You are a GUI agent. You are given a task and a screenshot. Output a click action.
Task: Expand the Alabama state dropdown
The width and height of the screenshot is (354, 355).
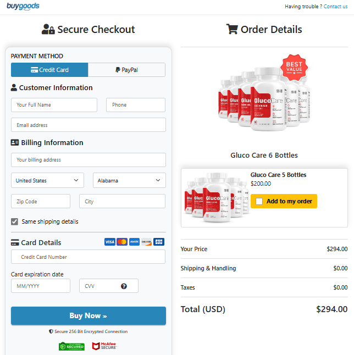[129, 180]
